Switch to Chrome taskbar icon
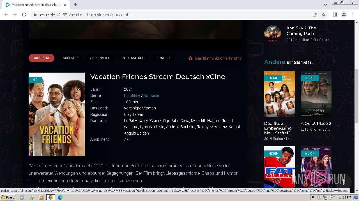Image resolution: width=359 pixels, height=201 pixels. point(50,197)
